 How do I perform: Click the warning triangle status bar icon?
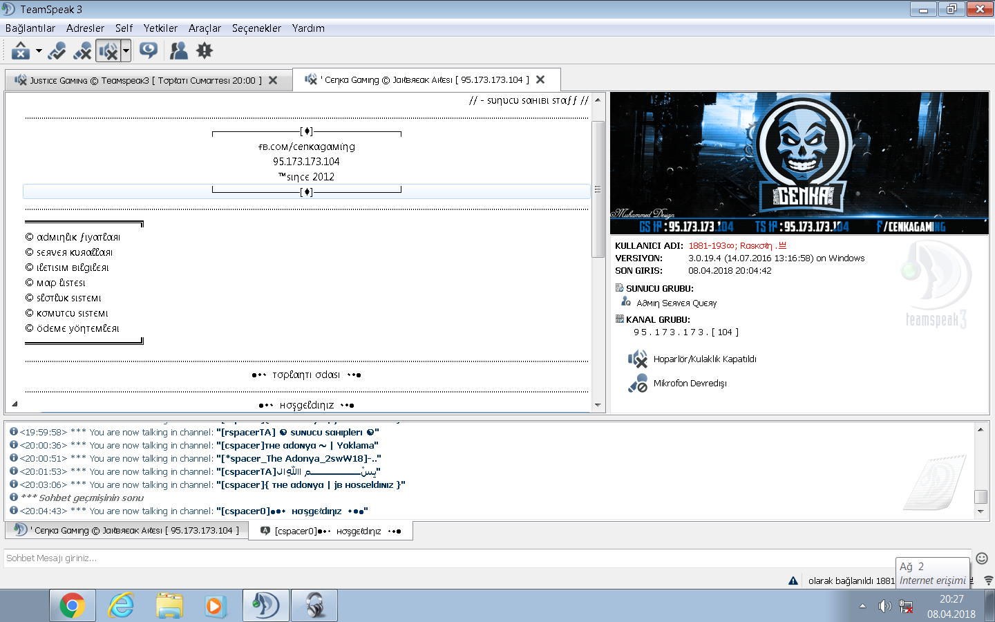pyautogui.click(x=793, y=581)
